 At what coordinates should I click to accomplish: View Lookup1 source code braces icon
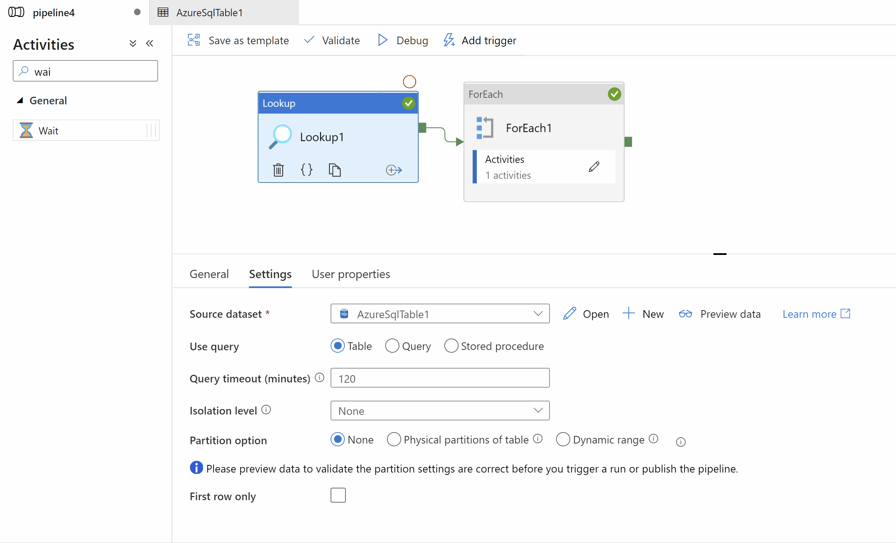[306, 170]
